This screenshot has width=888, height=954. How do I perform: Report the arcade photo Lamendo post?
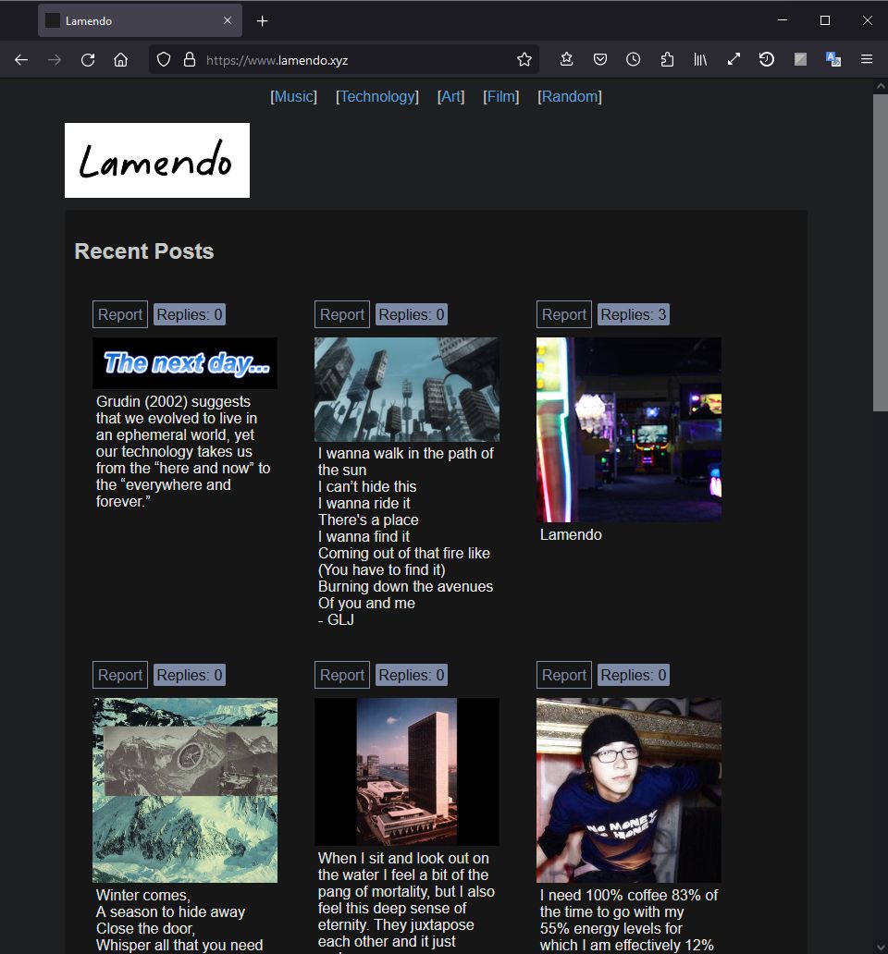click(x=564, y=314)
